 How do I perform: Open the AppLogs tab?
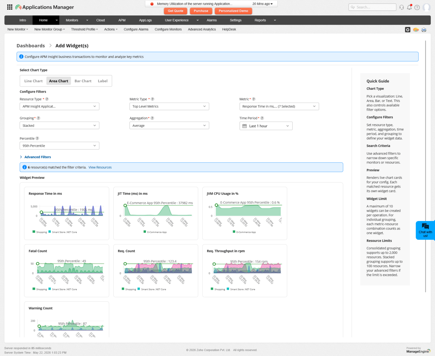coord(145,20)
